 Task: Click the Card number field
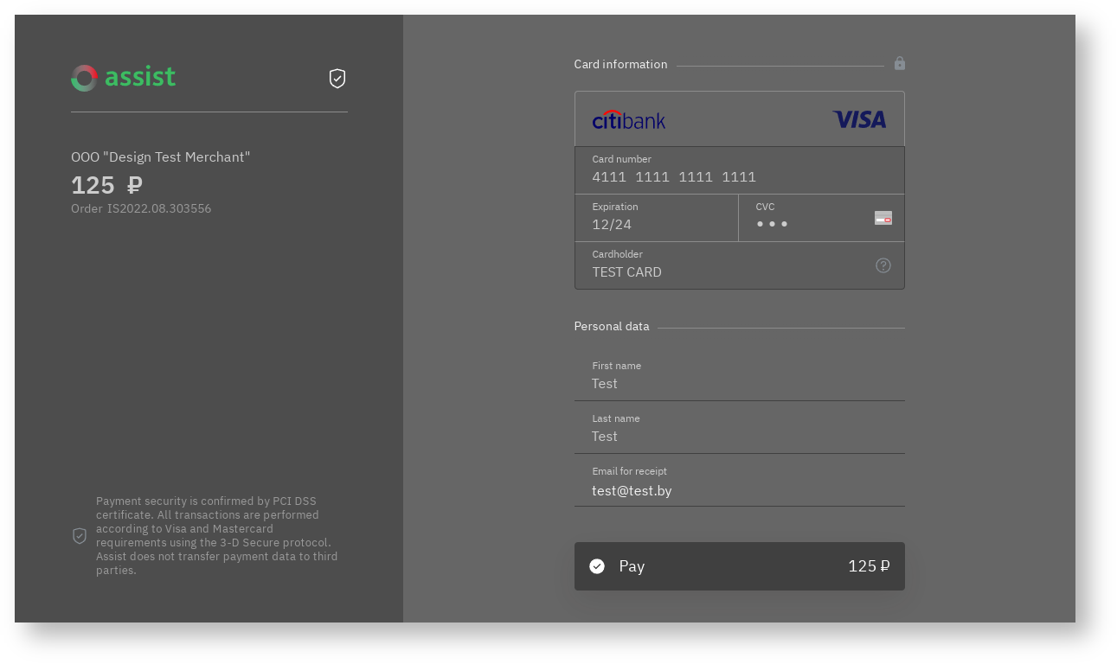(739, 176)
